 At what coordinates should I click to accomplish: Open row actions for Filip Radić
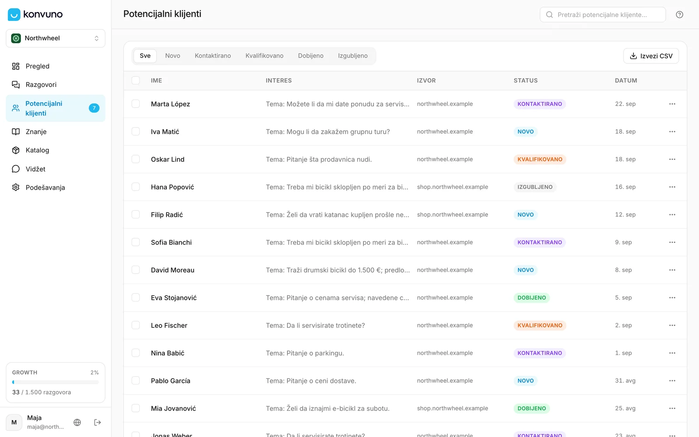tap(672, 215)
